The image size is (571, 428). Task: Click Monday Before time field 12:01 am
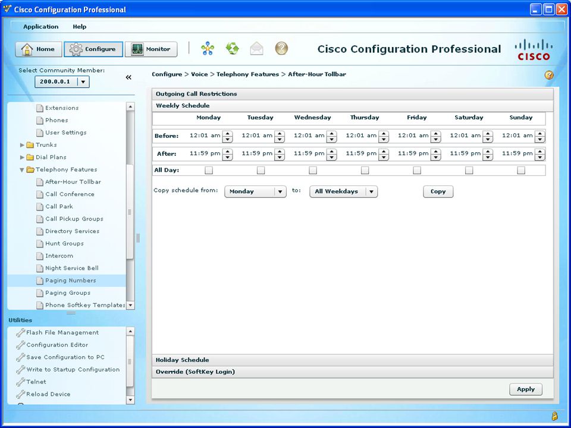click(205, 136)
